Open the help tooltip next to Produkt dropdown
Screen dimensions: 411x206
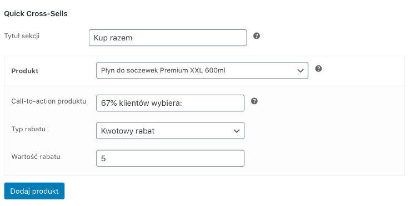318,69
